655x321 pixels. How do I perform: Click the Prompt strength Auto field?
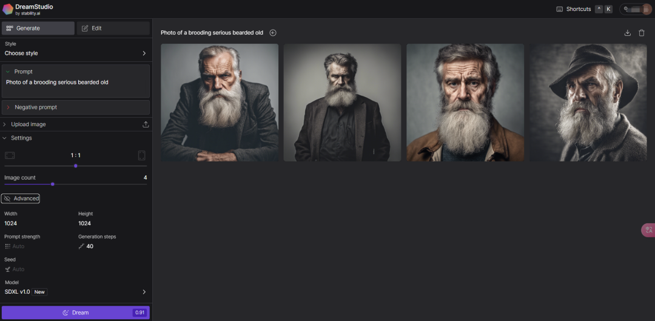point(18,246)
